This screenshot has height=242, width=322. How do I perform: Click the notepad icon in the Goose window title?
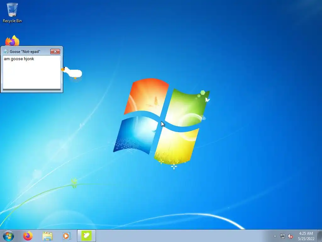[6, 51]
